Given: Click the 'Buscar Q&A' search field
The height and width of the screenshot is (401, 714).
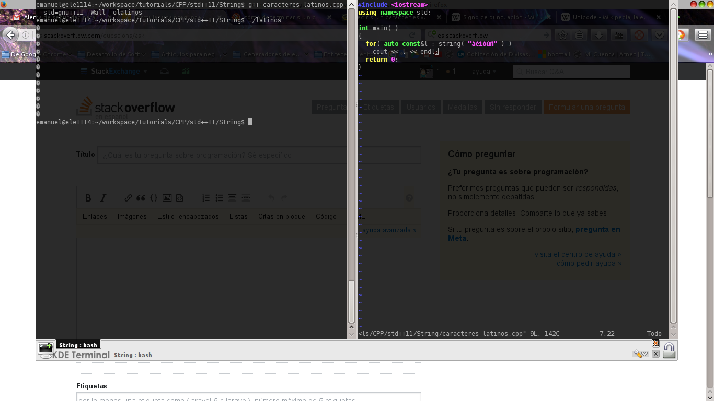Looking at the screenshot, I should [571, 72].
